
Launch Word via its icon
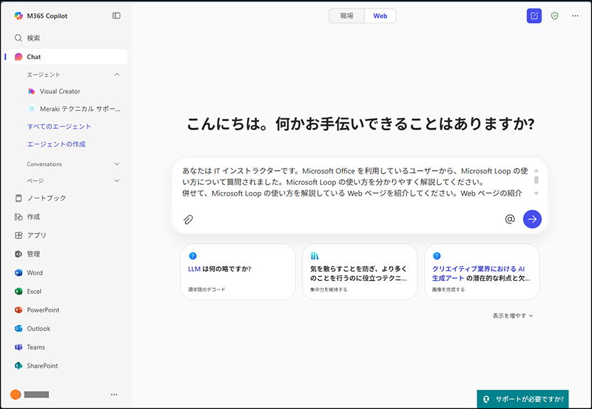pos(18,272)
